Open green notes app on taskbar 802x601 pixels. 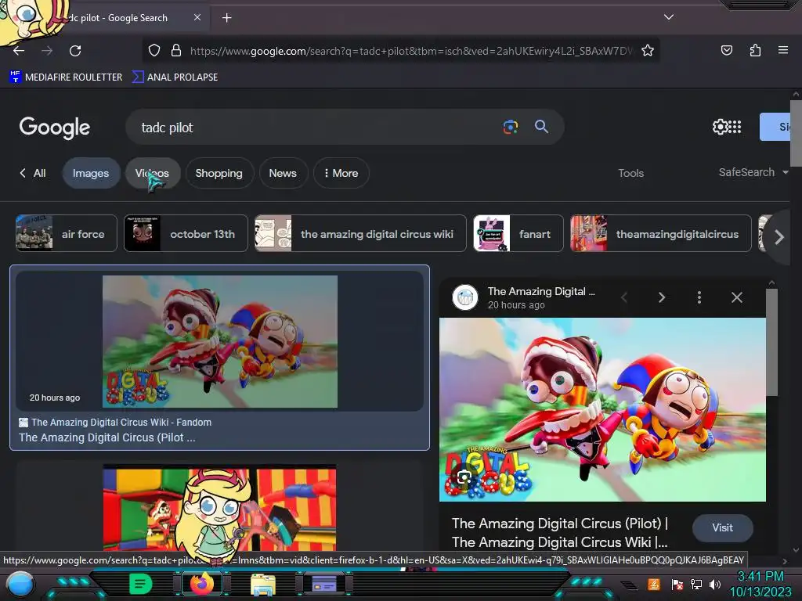[141, 583]
